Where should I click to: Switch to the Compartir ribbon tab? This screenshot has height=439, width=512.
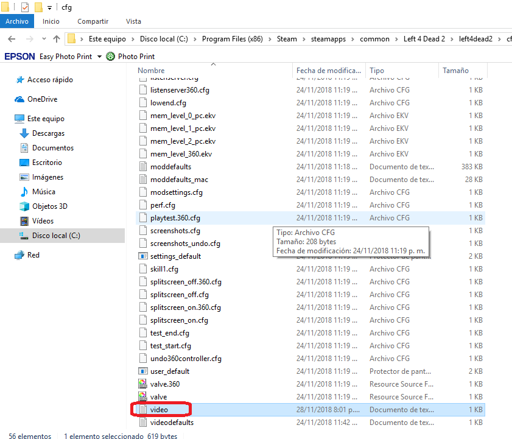coord(93,21)
